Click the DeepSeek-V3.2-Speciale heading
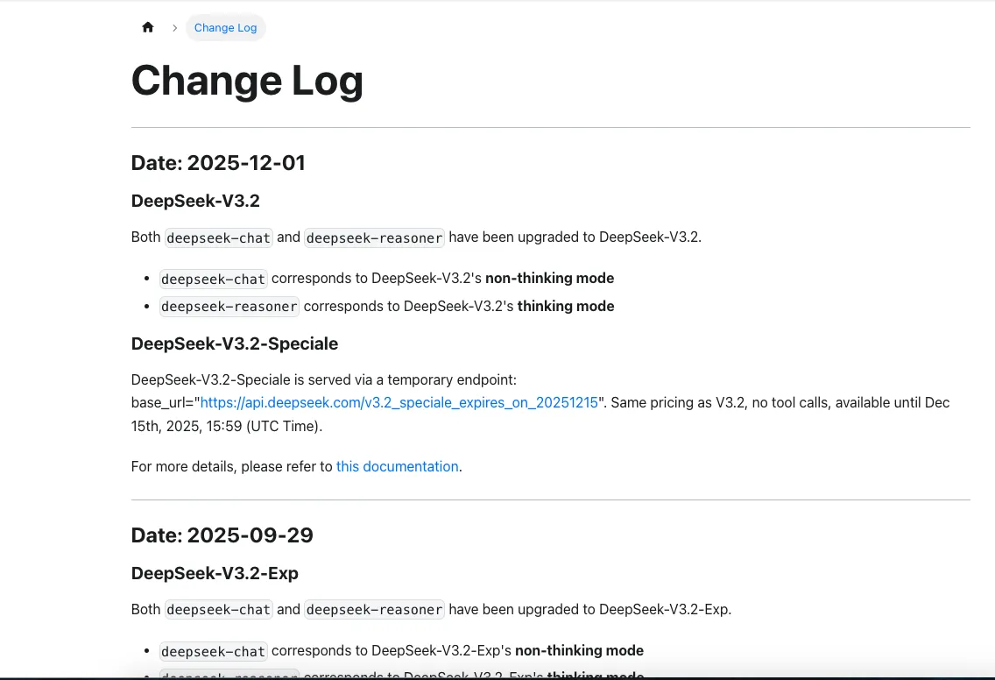 click(x=235, y=344)
